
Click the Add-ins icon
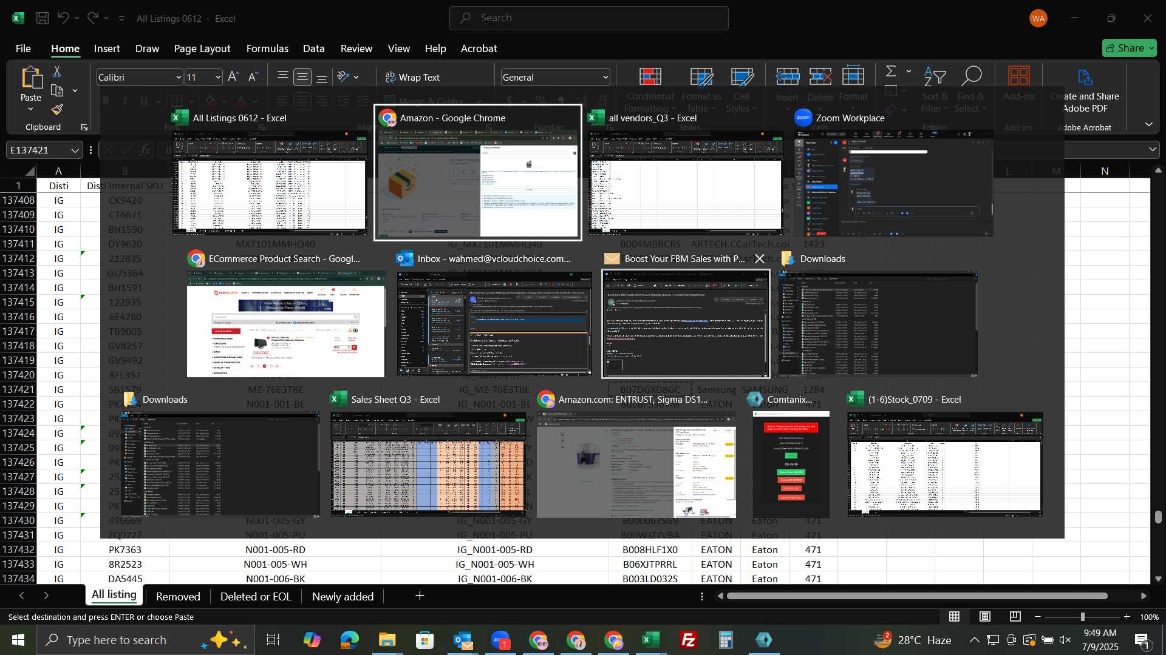(1018, 77)
